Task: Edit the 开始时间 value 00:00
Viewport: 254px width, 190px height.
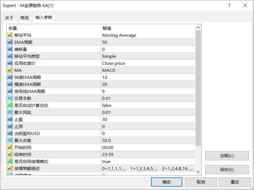Action: click(148, 148)
